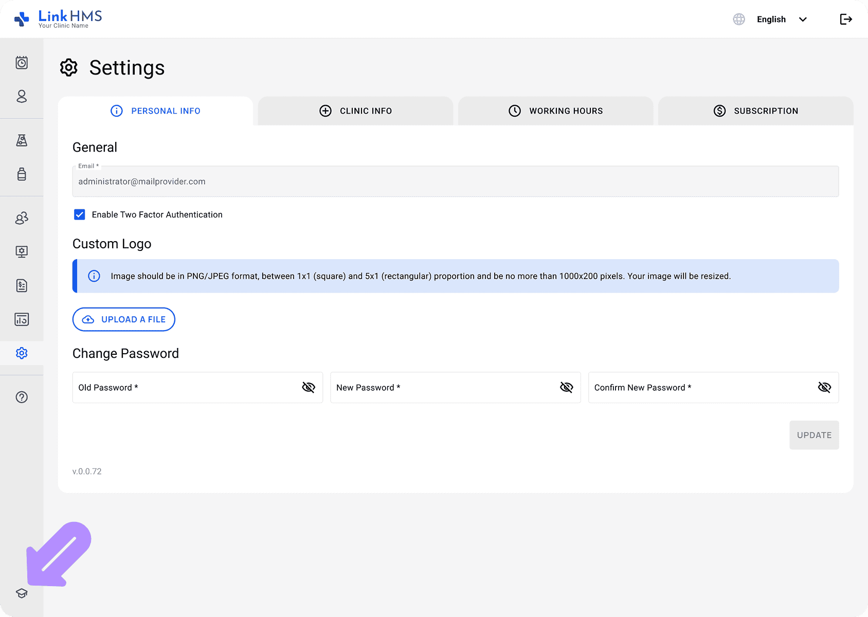This screenshot has width=868, height=617.
Task: Switch to the Clinic Info tab
Action: pos(355,111)
